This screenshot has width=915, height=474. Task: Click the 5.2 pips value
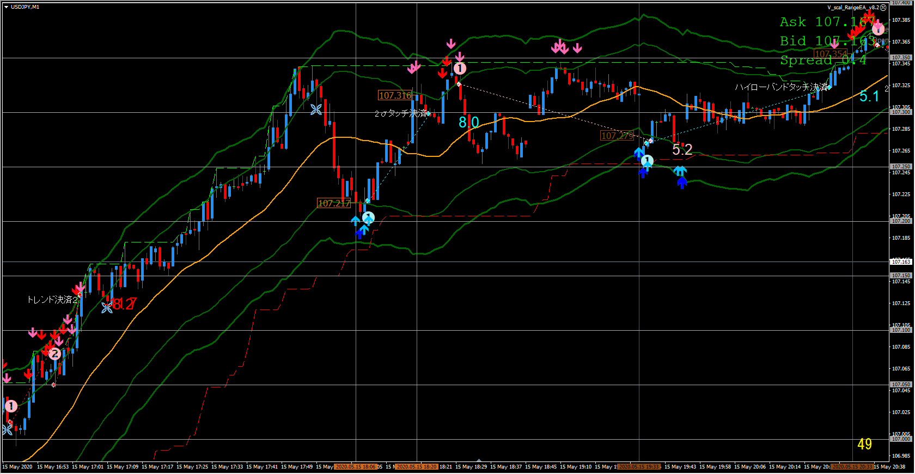[682, 149]
